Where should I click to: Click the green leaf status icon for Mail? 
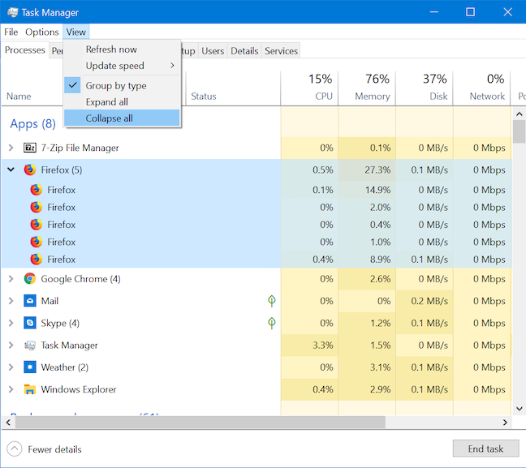[x=272, y=301]
